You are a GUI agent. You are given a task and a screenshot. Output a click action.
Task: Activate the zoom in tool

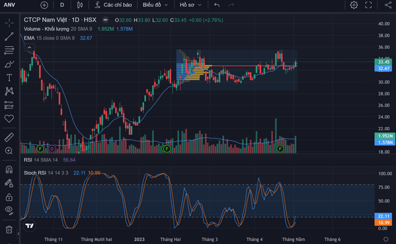click(9, 151)
